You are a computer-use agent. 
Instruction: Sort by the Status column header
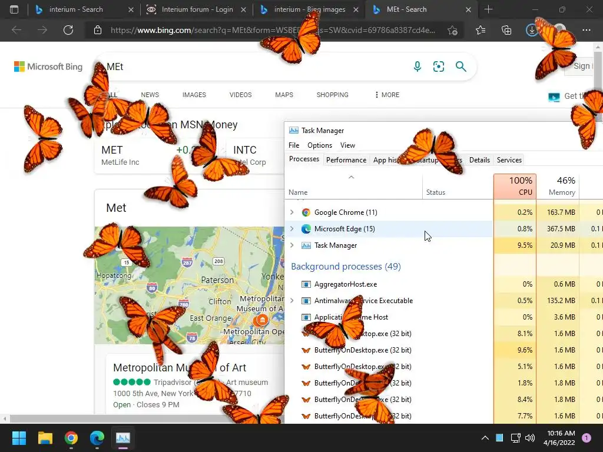point(458,186)
